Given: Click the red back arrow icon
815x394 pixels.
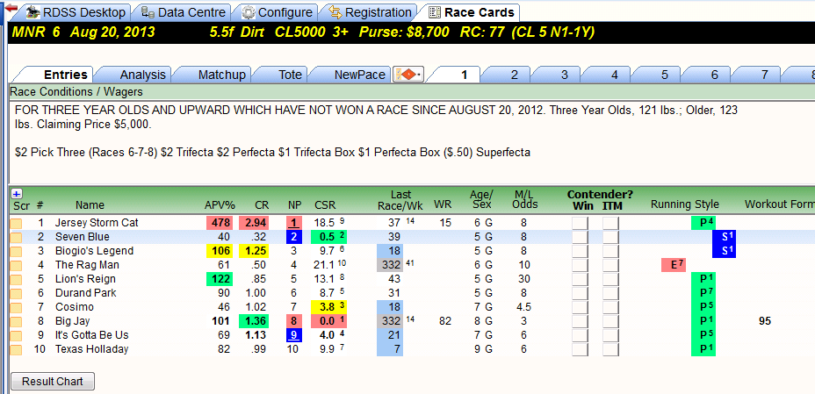Looking at the screenshot, I should pos(11,8).
